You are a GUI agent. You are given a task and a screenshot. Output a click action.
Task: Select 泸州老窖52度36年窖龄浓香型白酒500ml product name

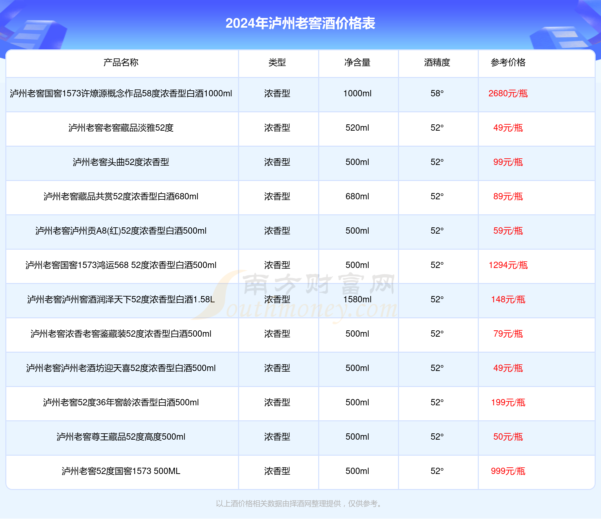coord(121,403)
